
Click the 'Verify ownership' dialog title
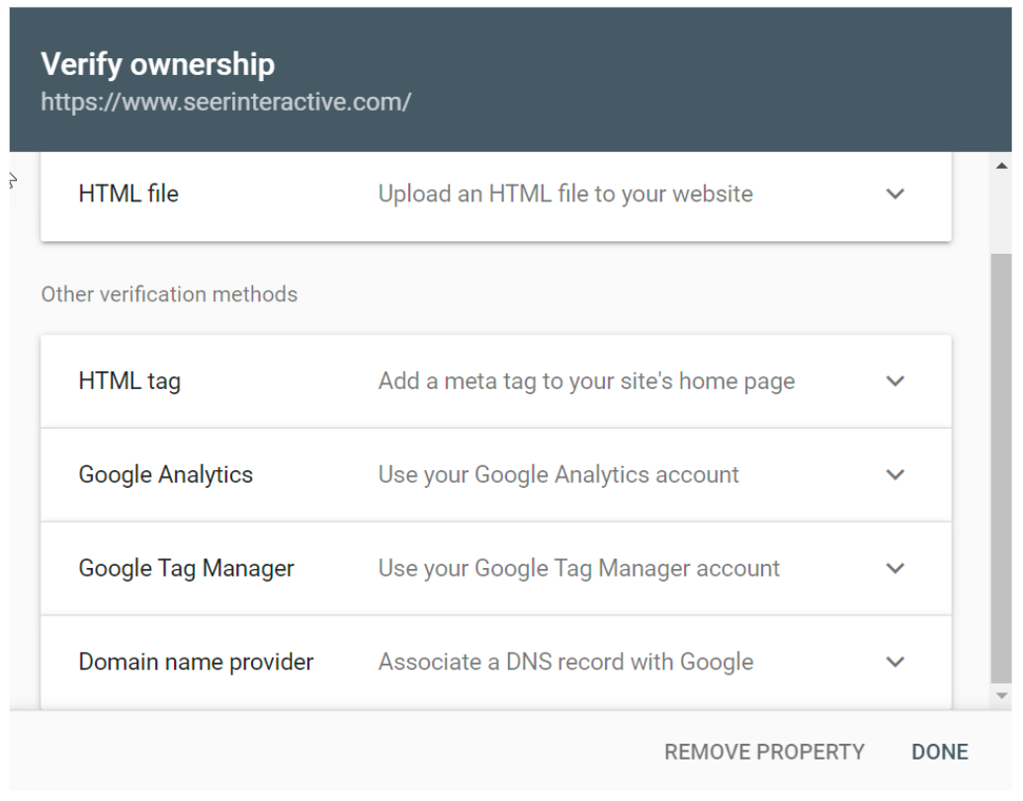click(x=158, y=65)
